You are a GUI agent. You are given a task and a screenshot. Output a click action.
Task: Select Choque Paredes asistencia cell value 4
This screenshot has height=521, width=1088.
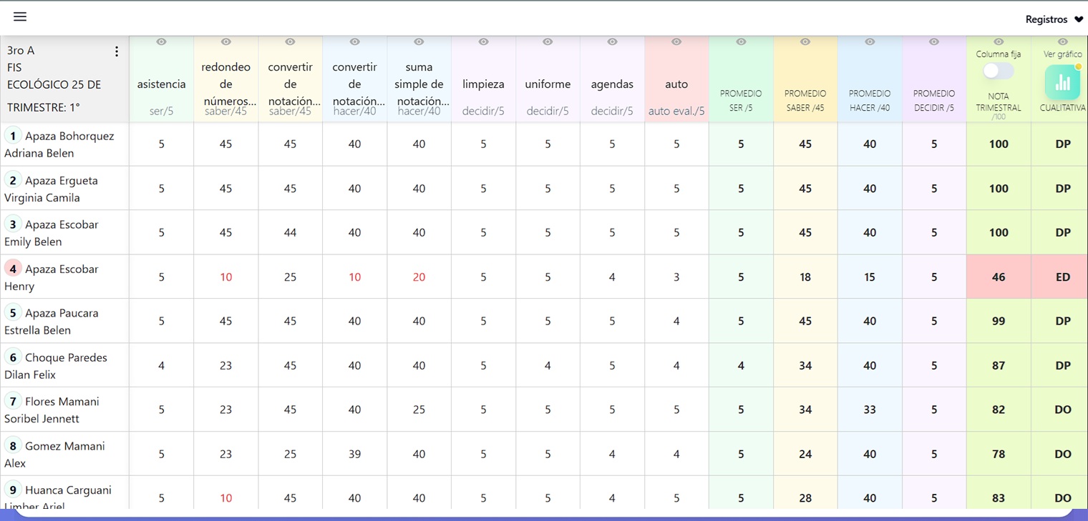pyautogui.click(x=161, y=365)
